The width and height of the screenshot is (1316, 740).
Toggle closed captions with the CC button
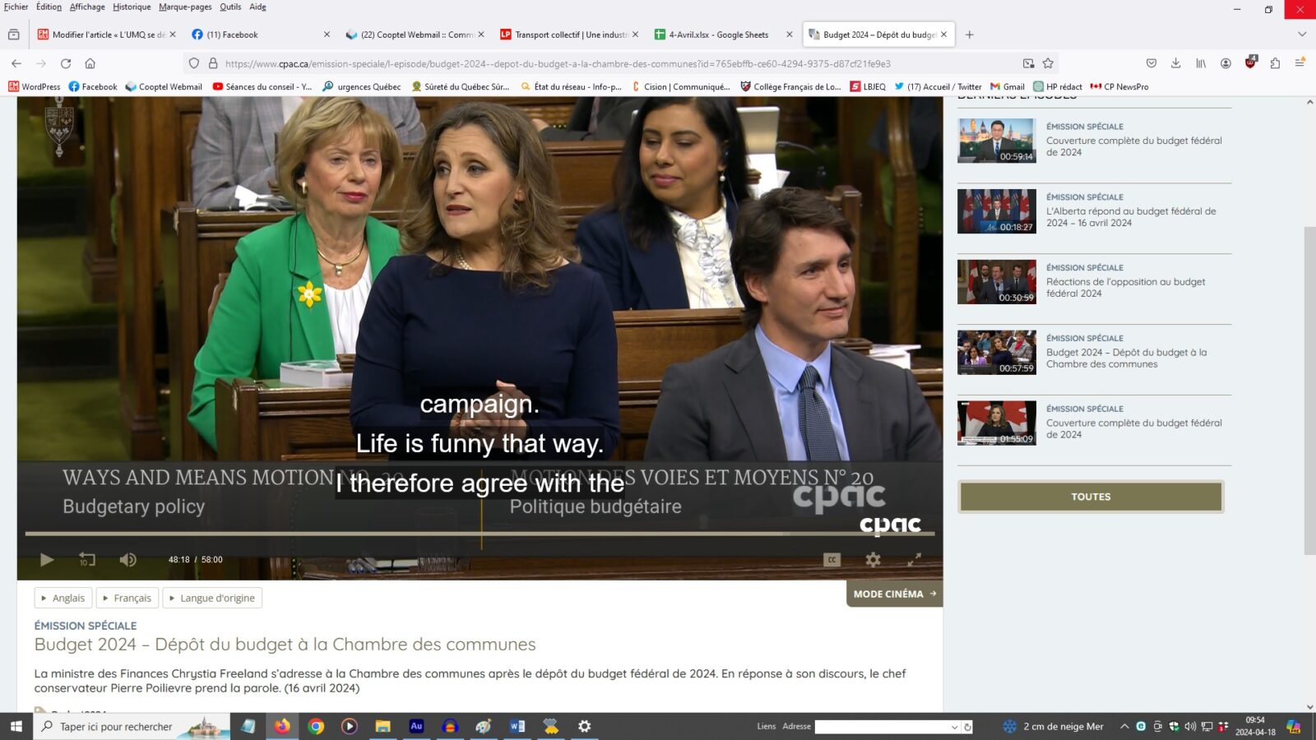coord(832,560)
